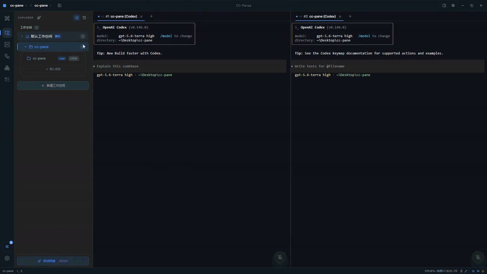Select the Explorer tree icon in activity bar
Image resolution: width=487 pixels, height=274 pixels.
[x=7, y=32]
